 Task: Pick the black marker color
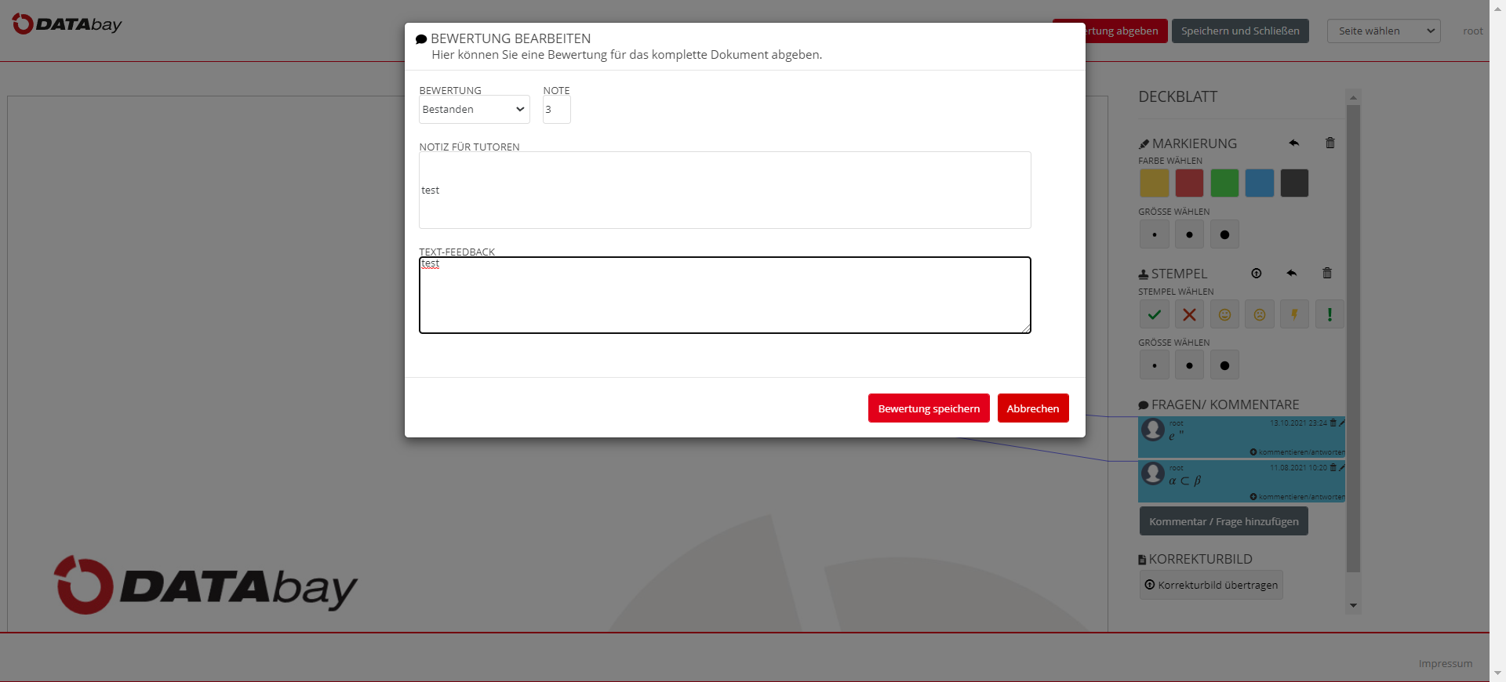pos(1294,183)
